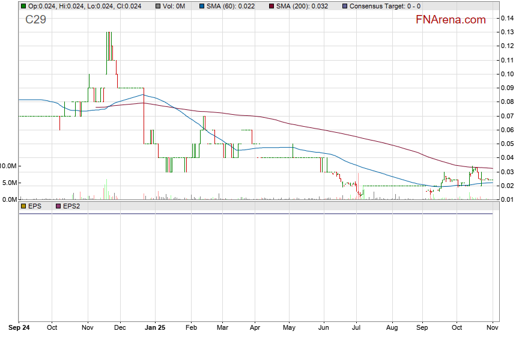Image resolution: width=516 pixels, height=340 pixels.
Task: Select the C29 ticker symbol label
Action: point(35,20)
